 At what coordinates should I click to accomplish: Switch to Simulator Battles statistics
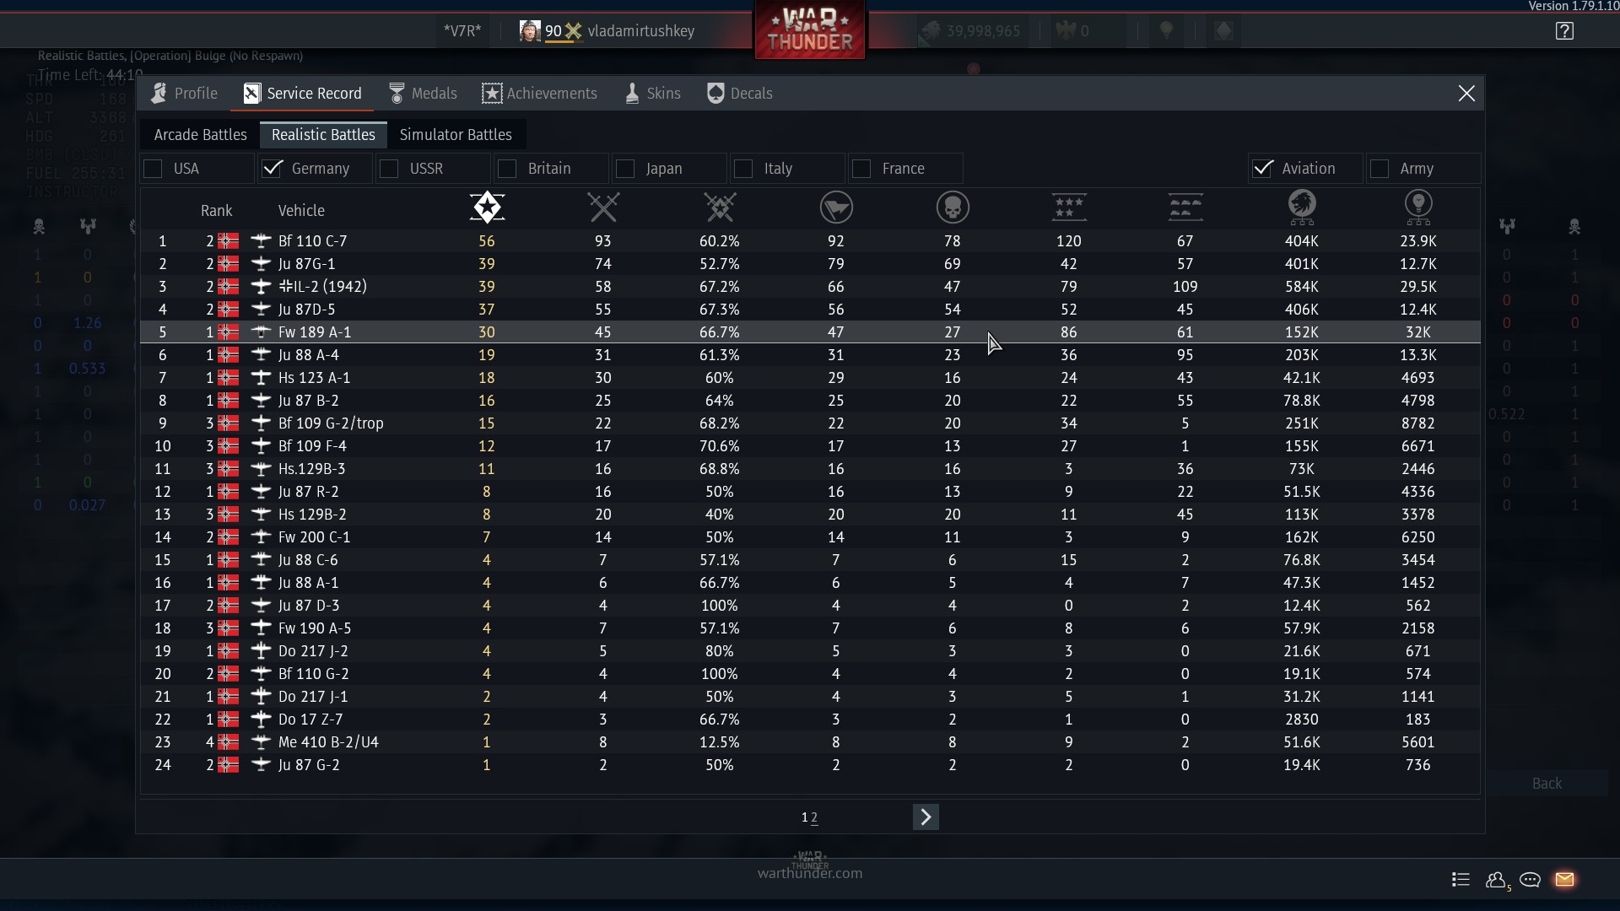pos(456,135)
